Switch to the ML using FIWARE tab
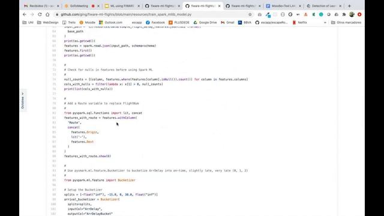384x216 pixels. click(x=122, y=6)
